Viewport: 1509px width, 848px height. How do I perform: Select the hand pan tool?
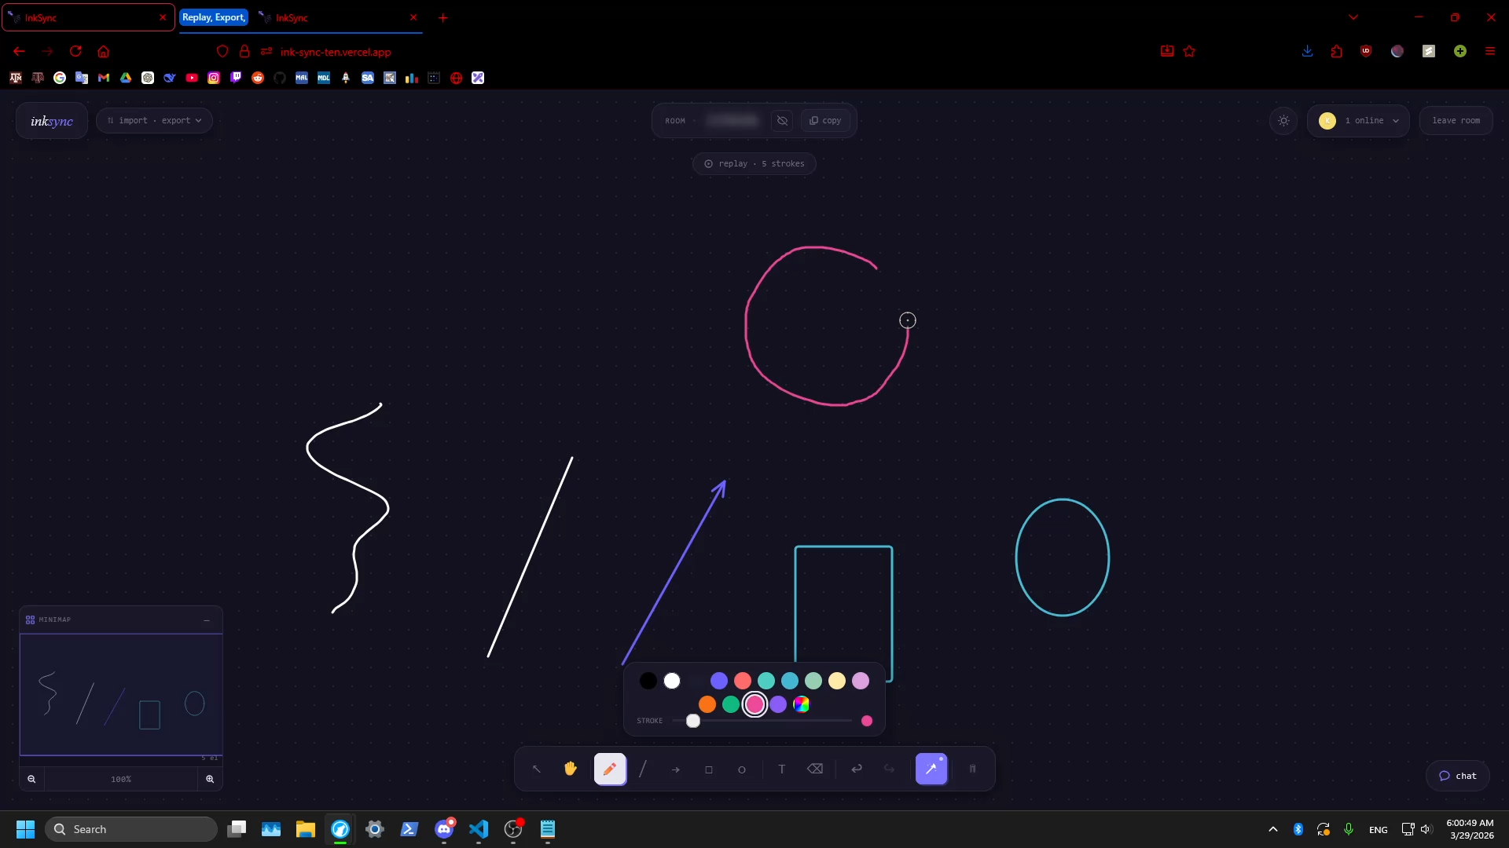[x=571, y=769]
